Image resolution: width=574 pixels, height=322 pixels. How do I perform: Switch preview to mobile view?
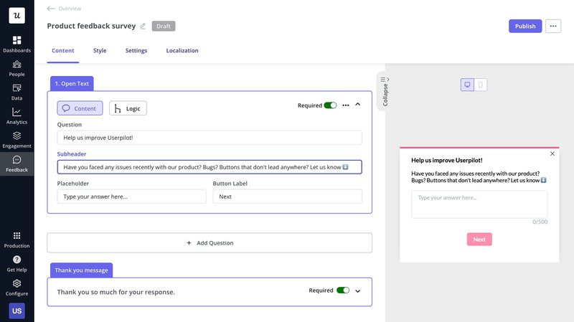pyautogui.click(x=481, y=85)
